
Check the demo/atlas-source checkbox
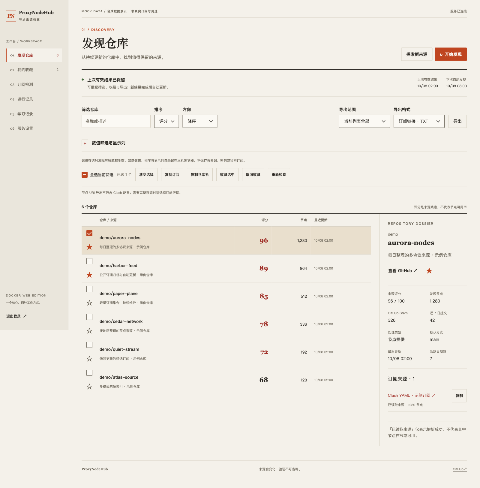(x=89, y=373)
